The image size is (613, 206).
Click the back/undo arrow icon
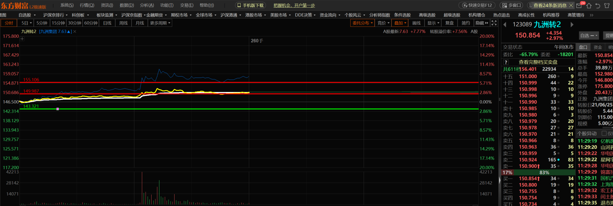click(598, 5)
